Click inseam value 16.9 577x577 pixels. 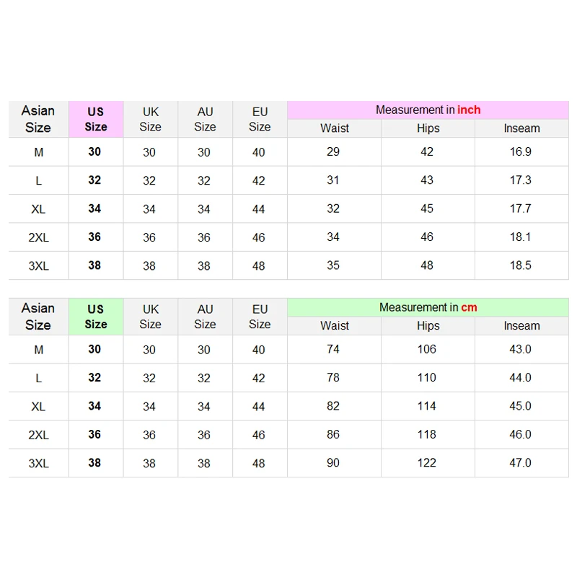pyautogui.click(x=521, y=152)
